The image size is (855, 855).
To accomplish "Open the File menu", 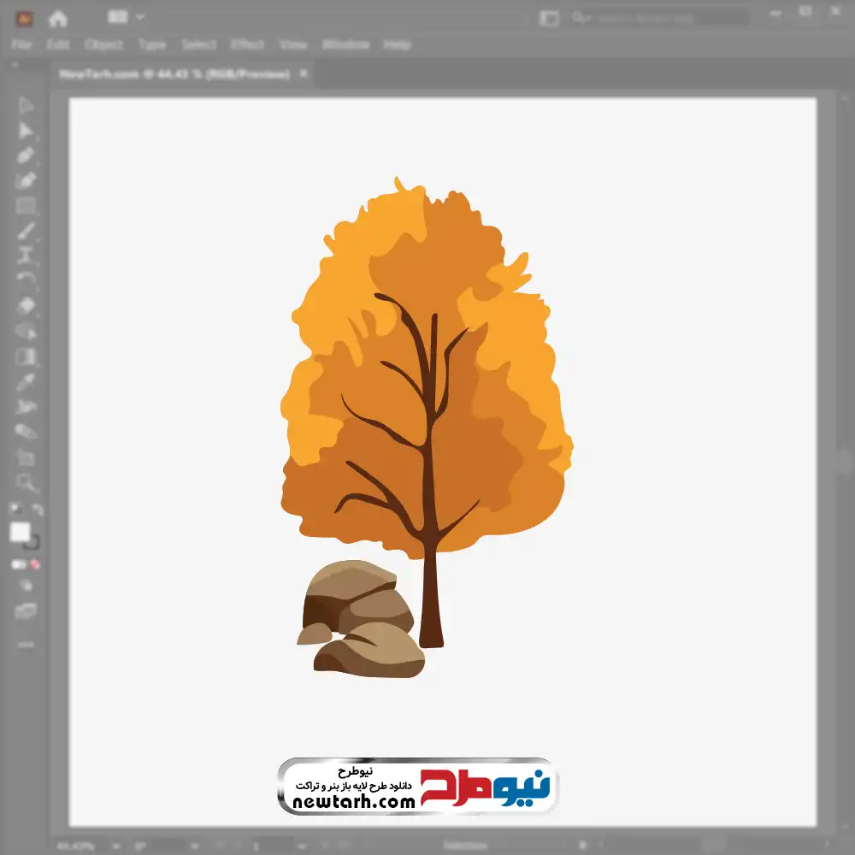I will (x=21, y=44).
